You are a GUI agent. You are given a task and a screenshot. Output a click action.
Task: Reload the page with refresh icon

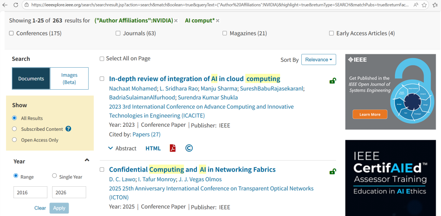[16, 5]
